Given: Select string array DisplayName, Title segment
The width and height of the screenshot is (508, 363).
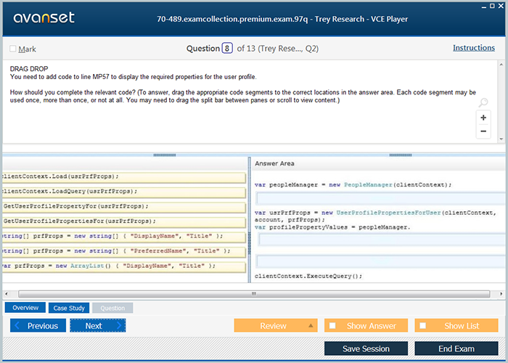Looking at the screenshot, I should (124, 237).
